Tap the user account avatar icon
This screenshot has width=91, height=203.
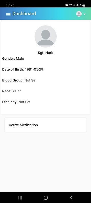pos(79,14)
